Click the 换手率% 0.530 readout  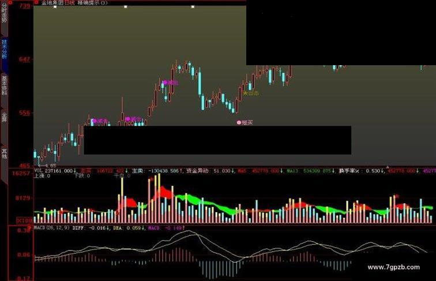coord(362,171)
